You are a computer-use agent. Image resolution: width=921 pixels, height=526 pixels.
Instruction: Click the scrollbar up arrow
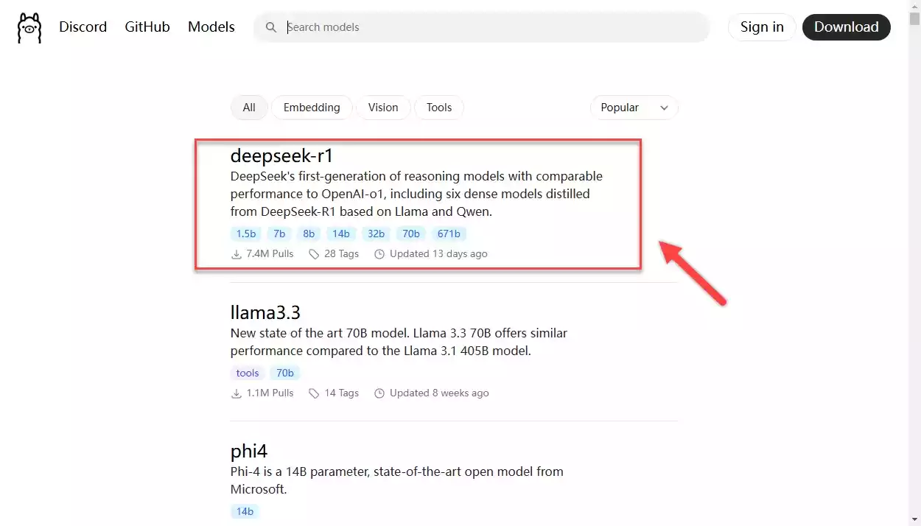click(x=914, y=6)
